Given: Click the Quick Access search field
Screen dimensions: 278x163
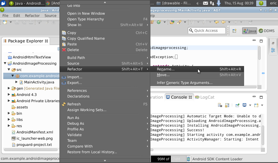Looking at the screenshot, I should (207, 30).
